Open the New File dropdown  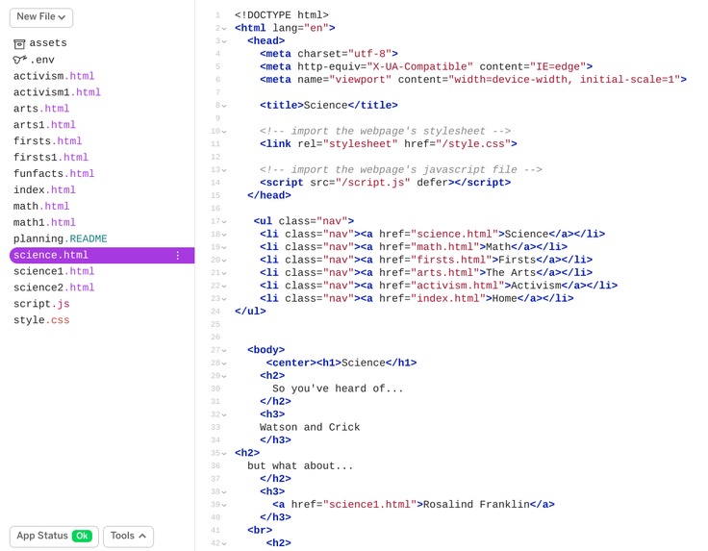(41, 17)
